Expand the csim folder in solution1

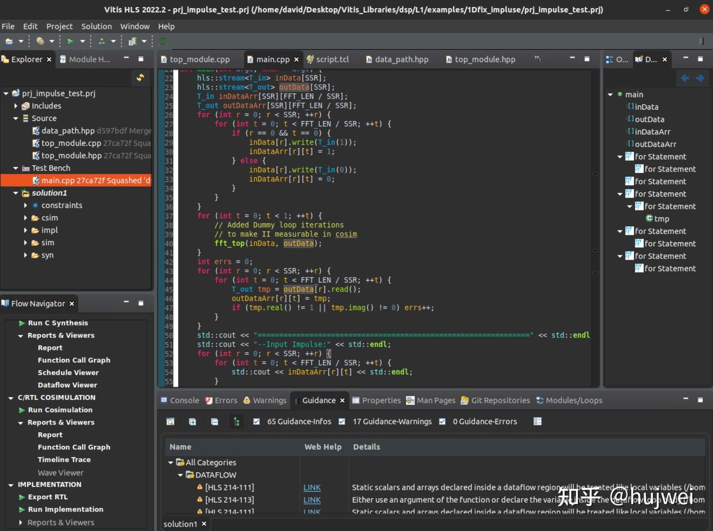click(x=26, y=218)
